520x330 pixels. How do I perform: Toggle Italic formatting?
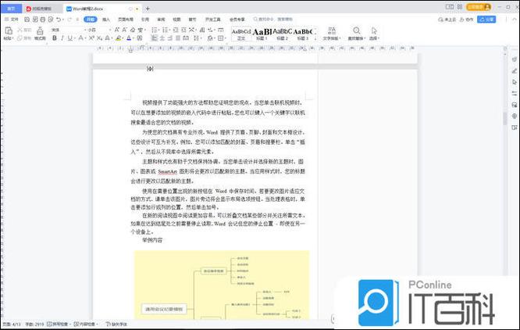click(62, 38)
